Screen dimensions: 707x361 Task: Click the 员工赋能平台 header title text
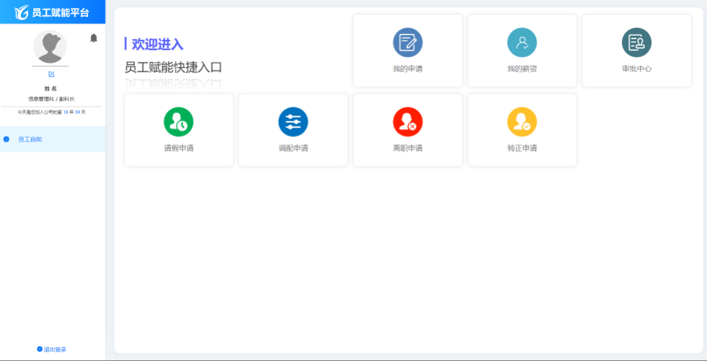tap(65, 13)
